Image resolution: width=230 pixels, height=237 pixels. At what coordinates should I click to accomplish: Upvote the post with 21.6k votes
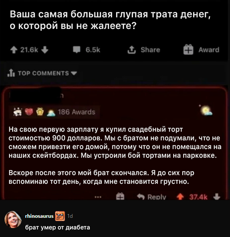tap(14, 50)
